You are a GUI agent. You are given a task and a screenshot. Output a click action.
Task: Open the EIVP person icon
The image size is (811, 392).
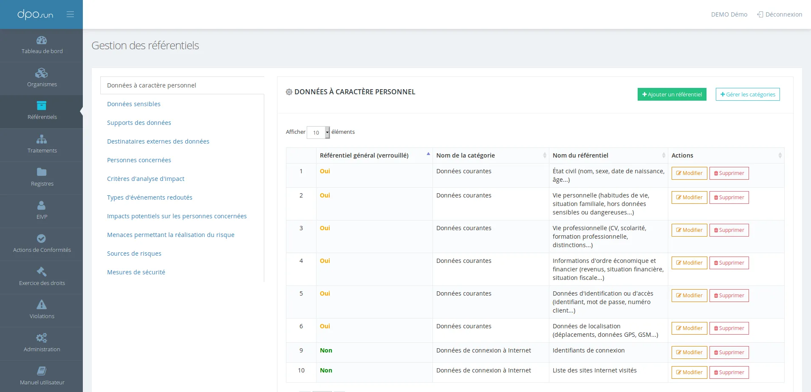[x=42, y=205]
